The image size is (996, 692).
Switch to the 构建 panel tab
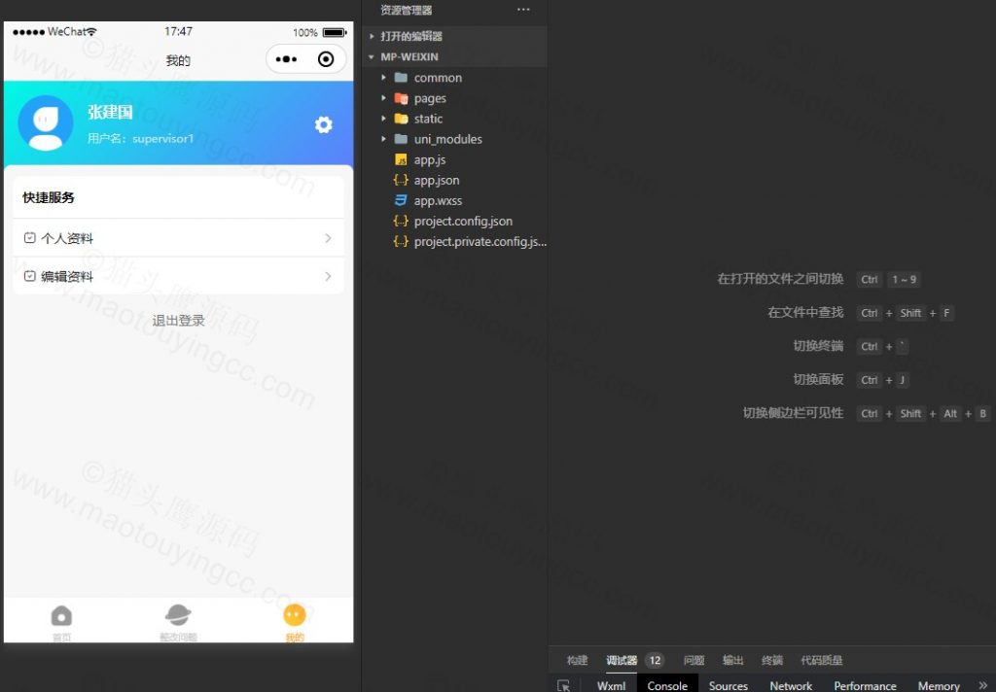point(577,660)
